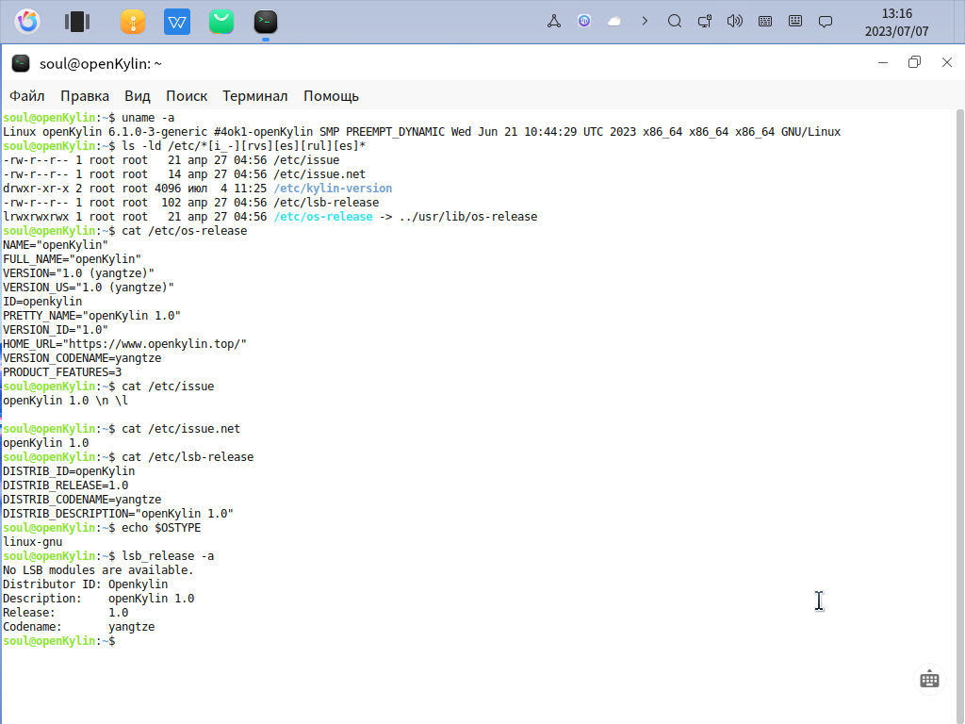This screenshot has width=965, height=724.
Task: Click the HOME_URL https://www.openkylin.top/ text
Action: pyautogui.click(x=125, y=344)
